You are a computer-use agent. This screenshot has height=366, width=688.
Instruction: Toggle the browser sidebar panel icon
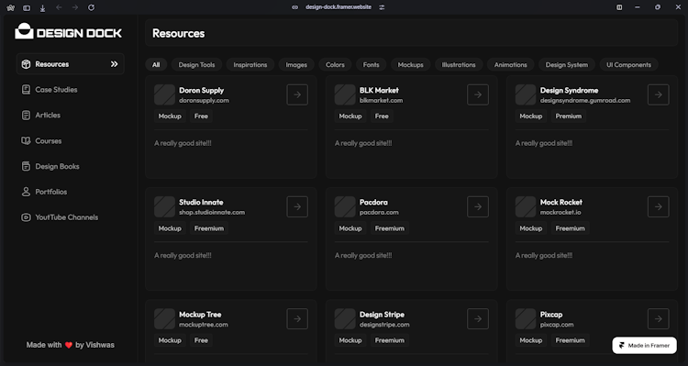27,7
